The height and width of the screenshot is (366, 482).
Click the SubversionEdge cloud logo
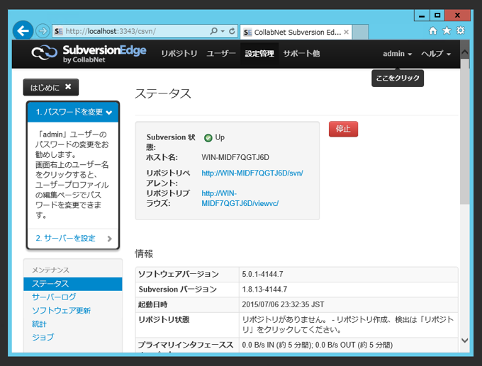[44, 52]
